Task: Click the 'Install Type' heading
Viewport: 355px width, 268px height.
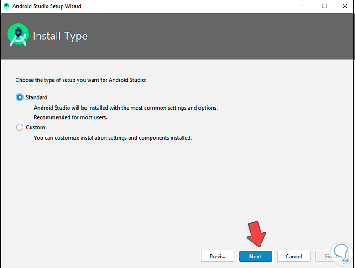Action: click(x=60, y=36)
